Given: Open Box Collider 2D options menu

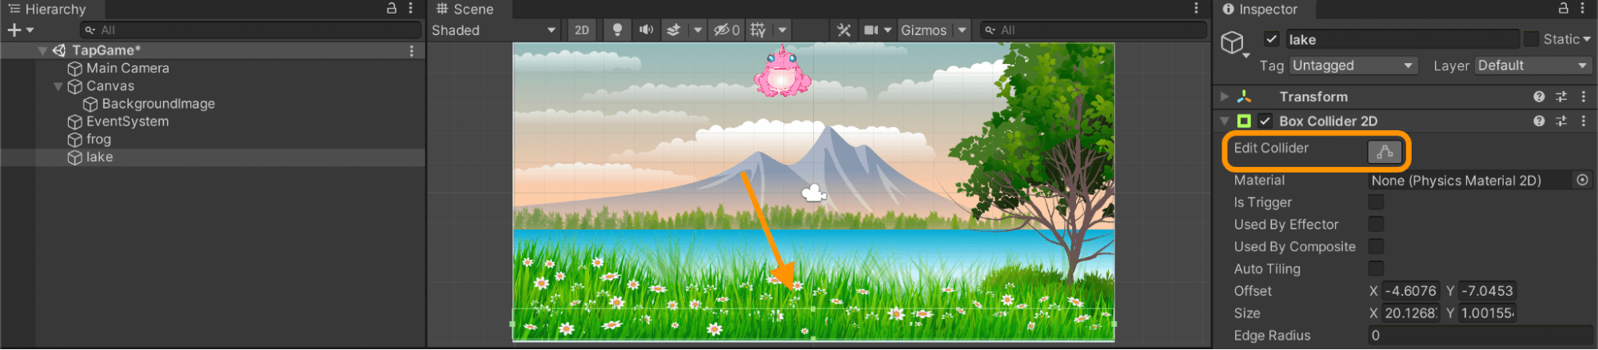Looking at the screenshot, I should pos(1583,121).
